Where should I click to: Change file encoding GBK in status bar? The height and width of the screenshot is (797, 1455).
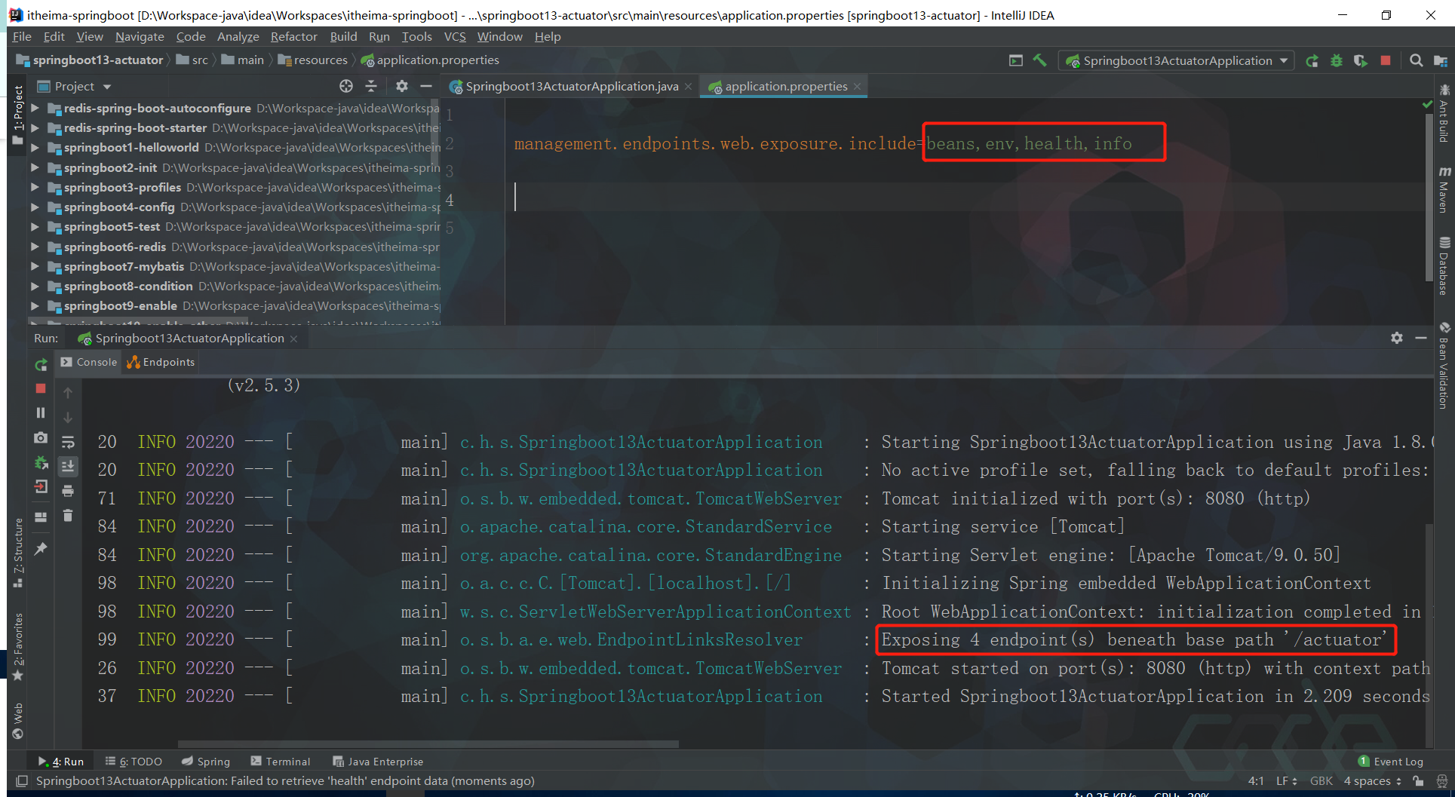click(1321, 781)
